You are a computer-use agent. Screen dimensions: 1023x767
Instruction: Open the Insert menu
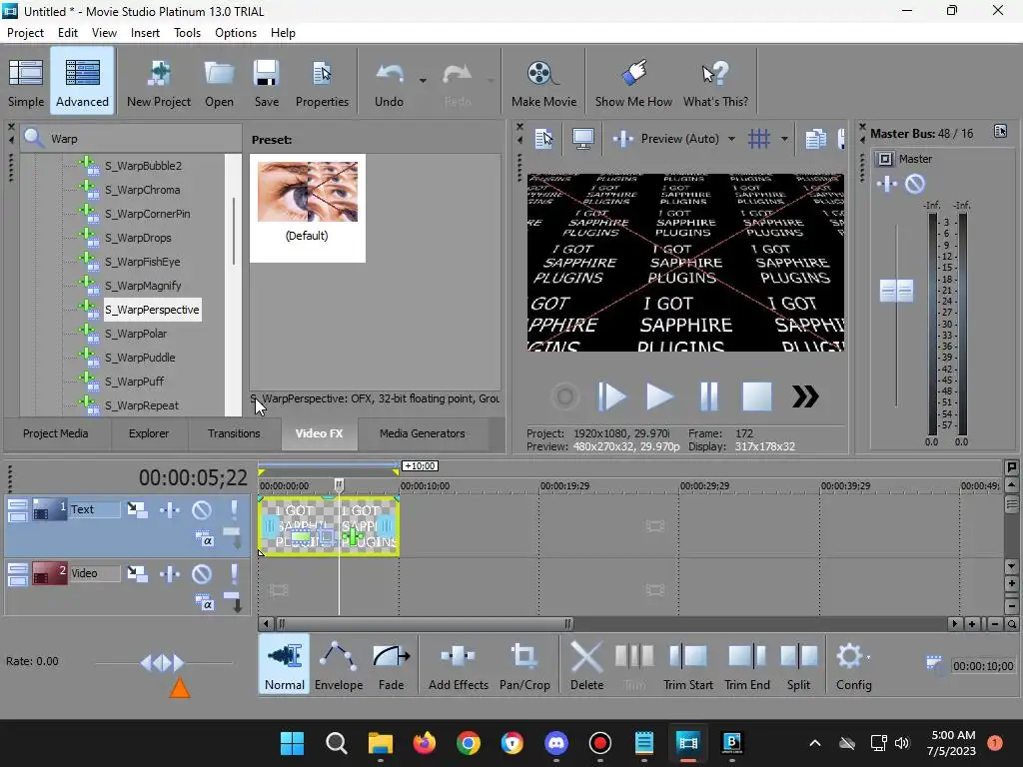tap(145, 33)
